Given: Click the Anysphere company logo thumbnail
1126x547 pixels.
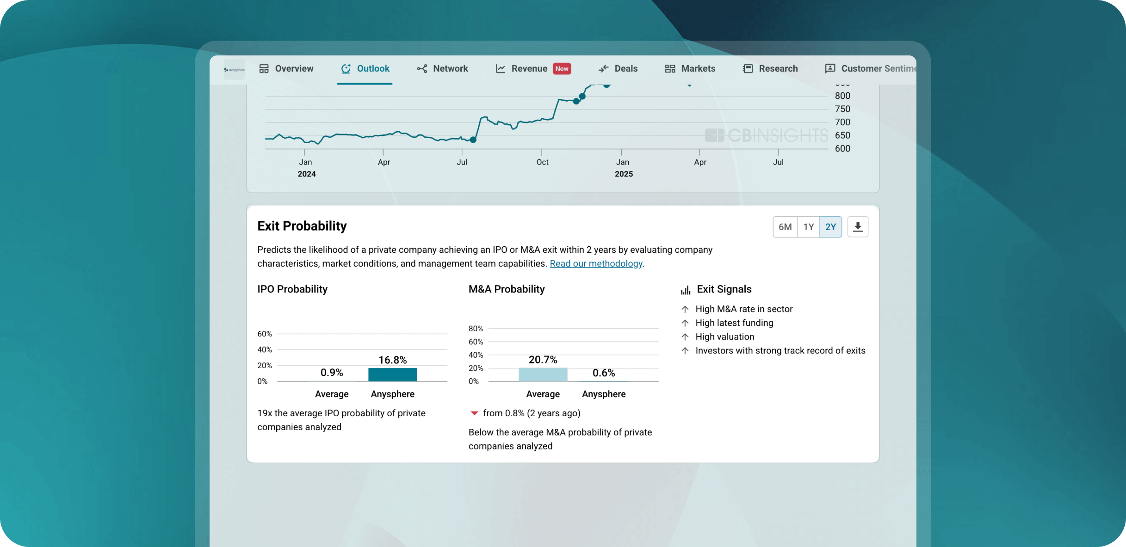Looking at the screenshot, I should pyautogui.click(x=234, y=69).
